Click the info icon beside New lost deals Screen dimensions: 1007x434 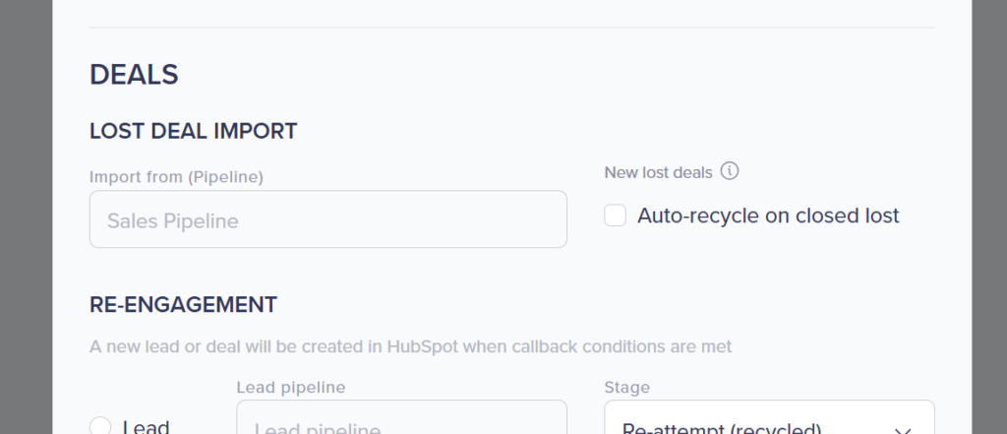pyautogui.click(x=729, y=172)
